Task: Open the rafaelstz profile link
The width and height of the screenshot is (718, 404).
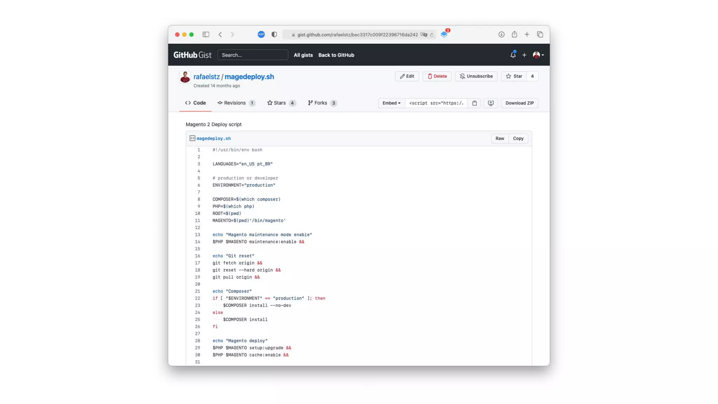Action: 206,77
